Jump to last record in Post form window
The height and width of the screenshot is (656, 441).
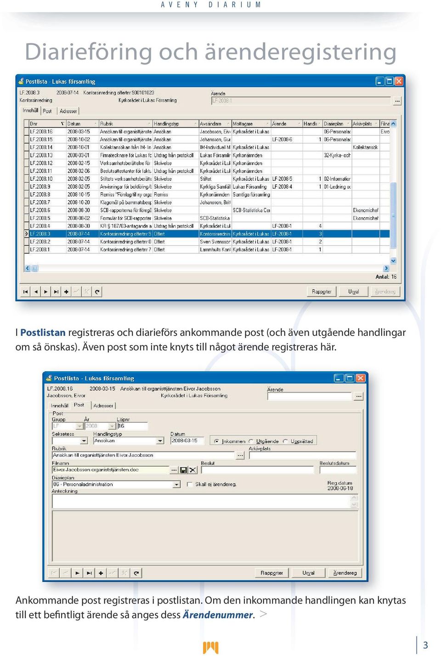coord(89,573)
